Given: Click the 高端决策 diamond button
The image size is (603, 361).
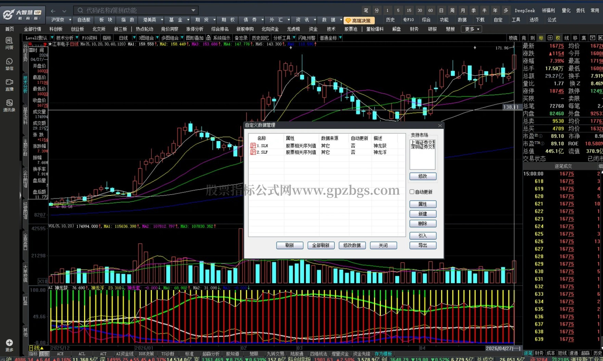Looking at the screenshot, I should (359, 20).
